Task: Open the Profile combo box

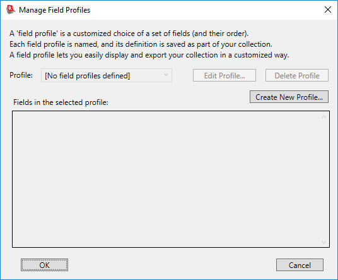Action: click(107, 75)
